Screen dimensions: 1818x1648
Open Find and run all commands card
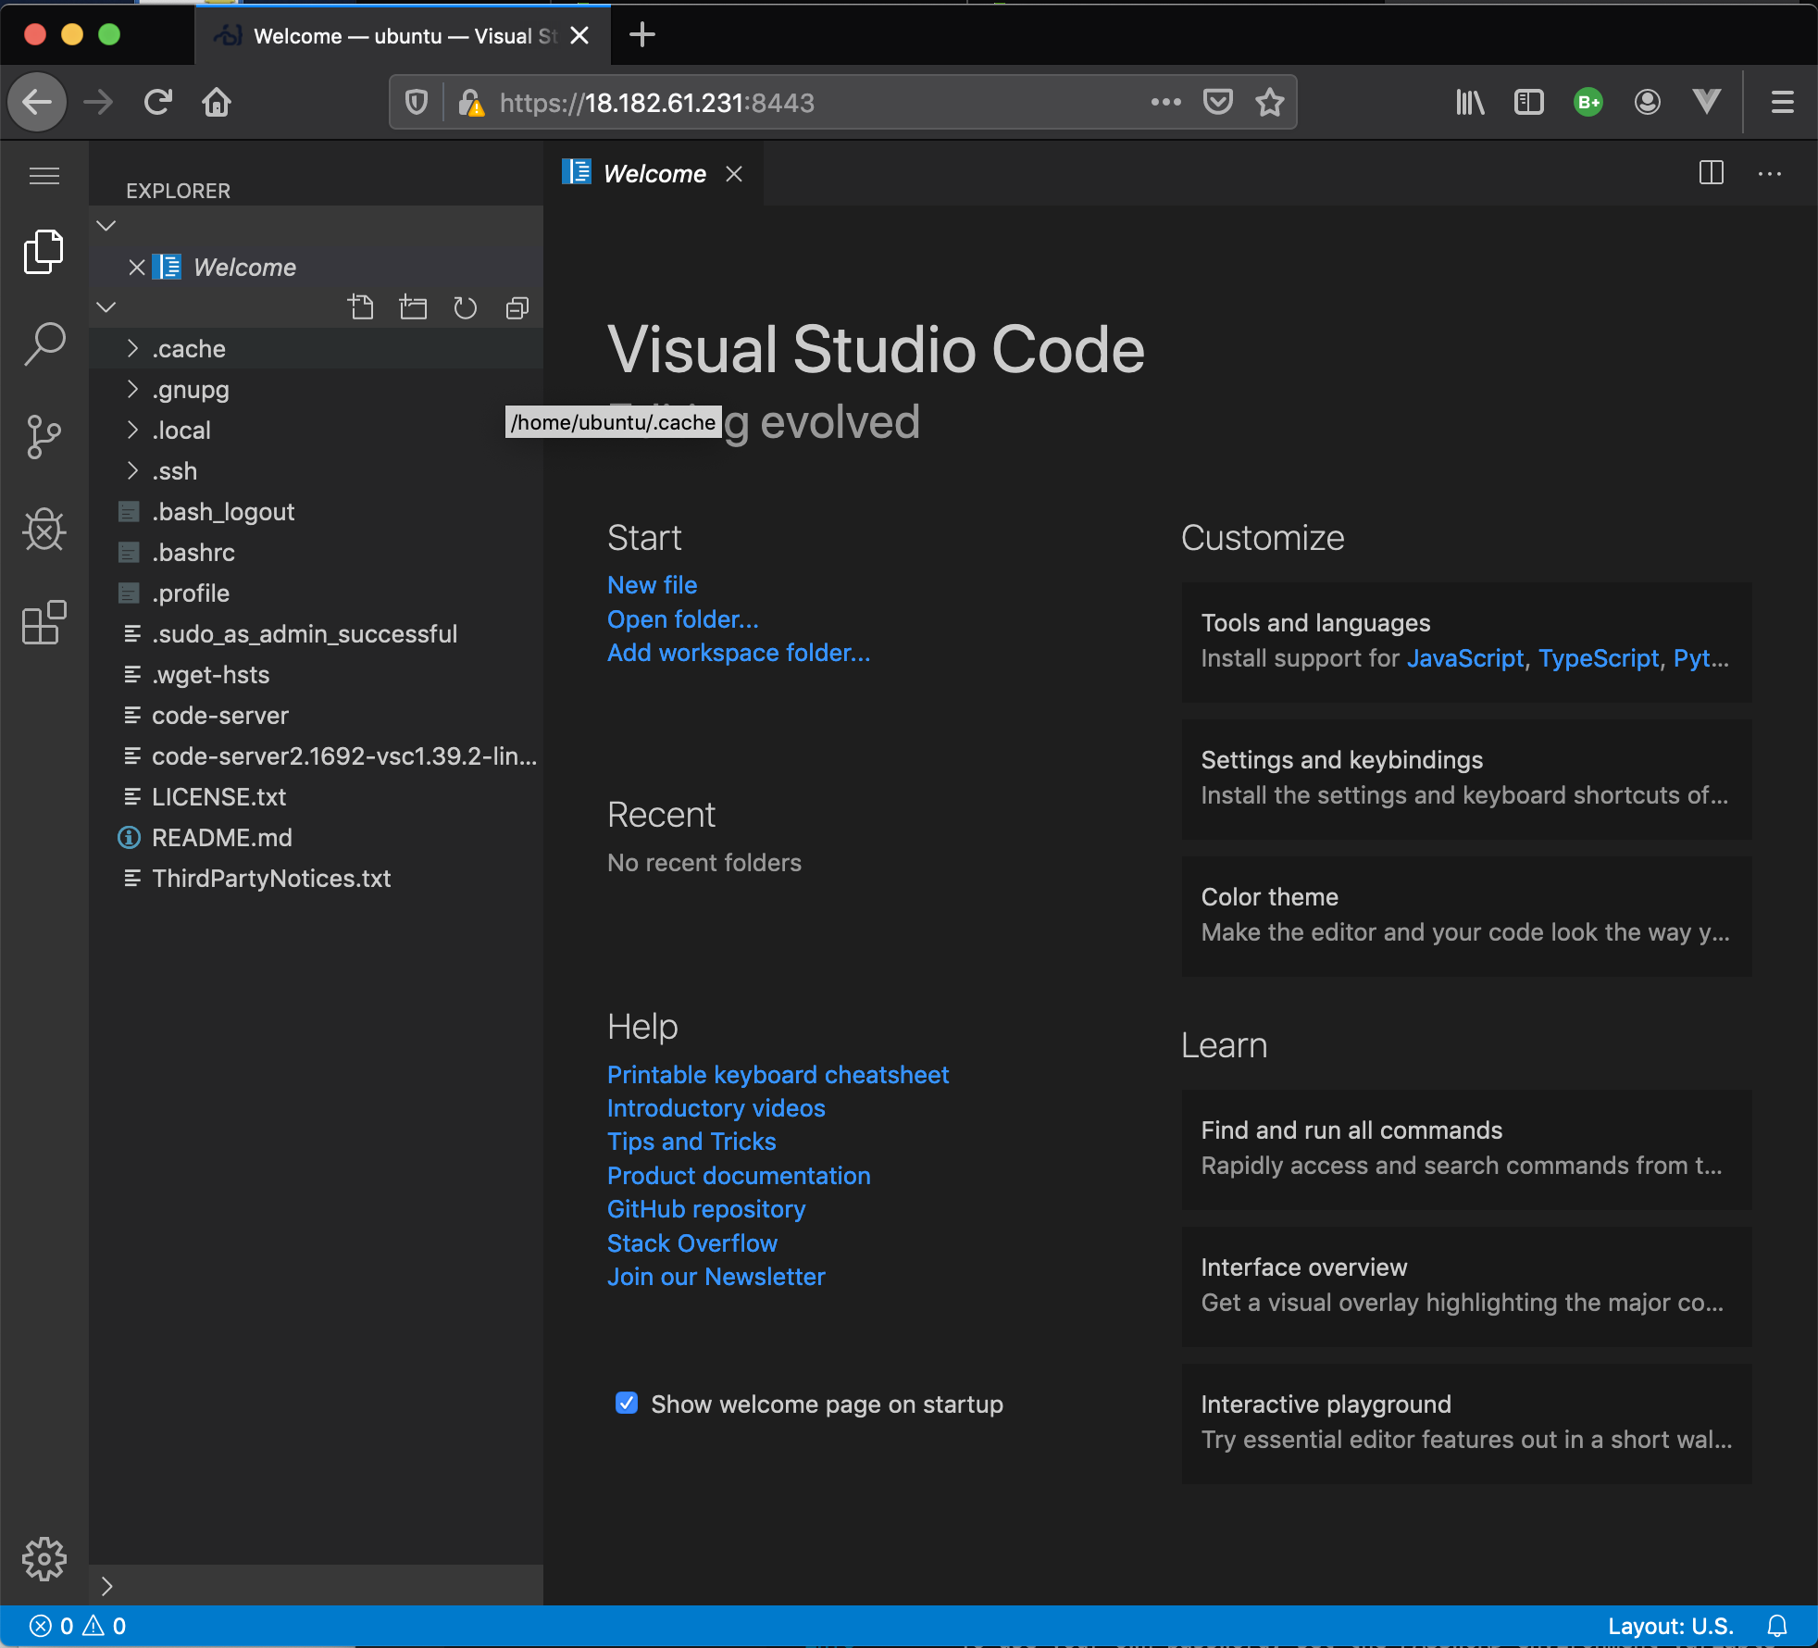point(1466,1149)
